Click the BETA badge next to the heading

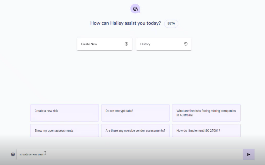point(171,23)
